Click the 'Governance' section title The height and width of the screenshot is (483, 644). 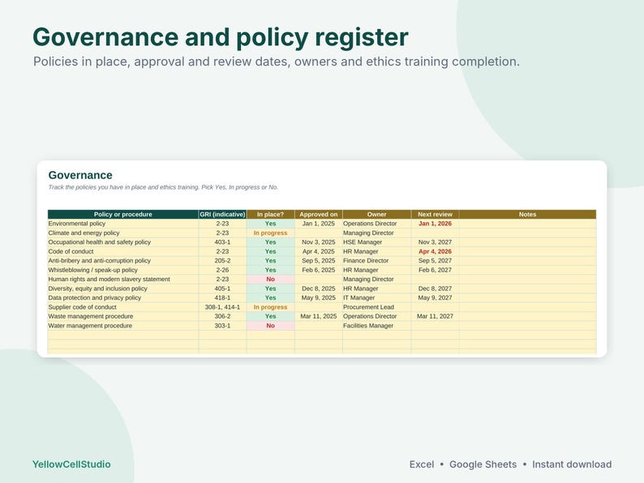[80, 175]
